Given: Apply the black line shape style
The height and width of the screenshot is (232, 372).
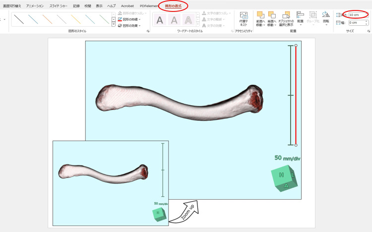Looking at the screenshot, I should pyautogui.click(x=19, y=19).
